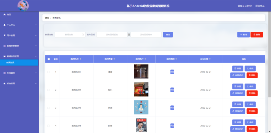Open the news image thumbnail for 新闻名称3
271x133 pixels.
click(141, 107)
